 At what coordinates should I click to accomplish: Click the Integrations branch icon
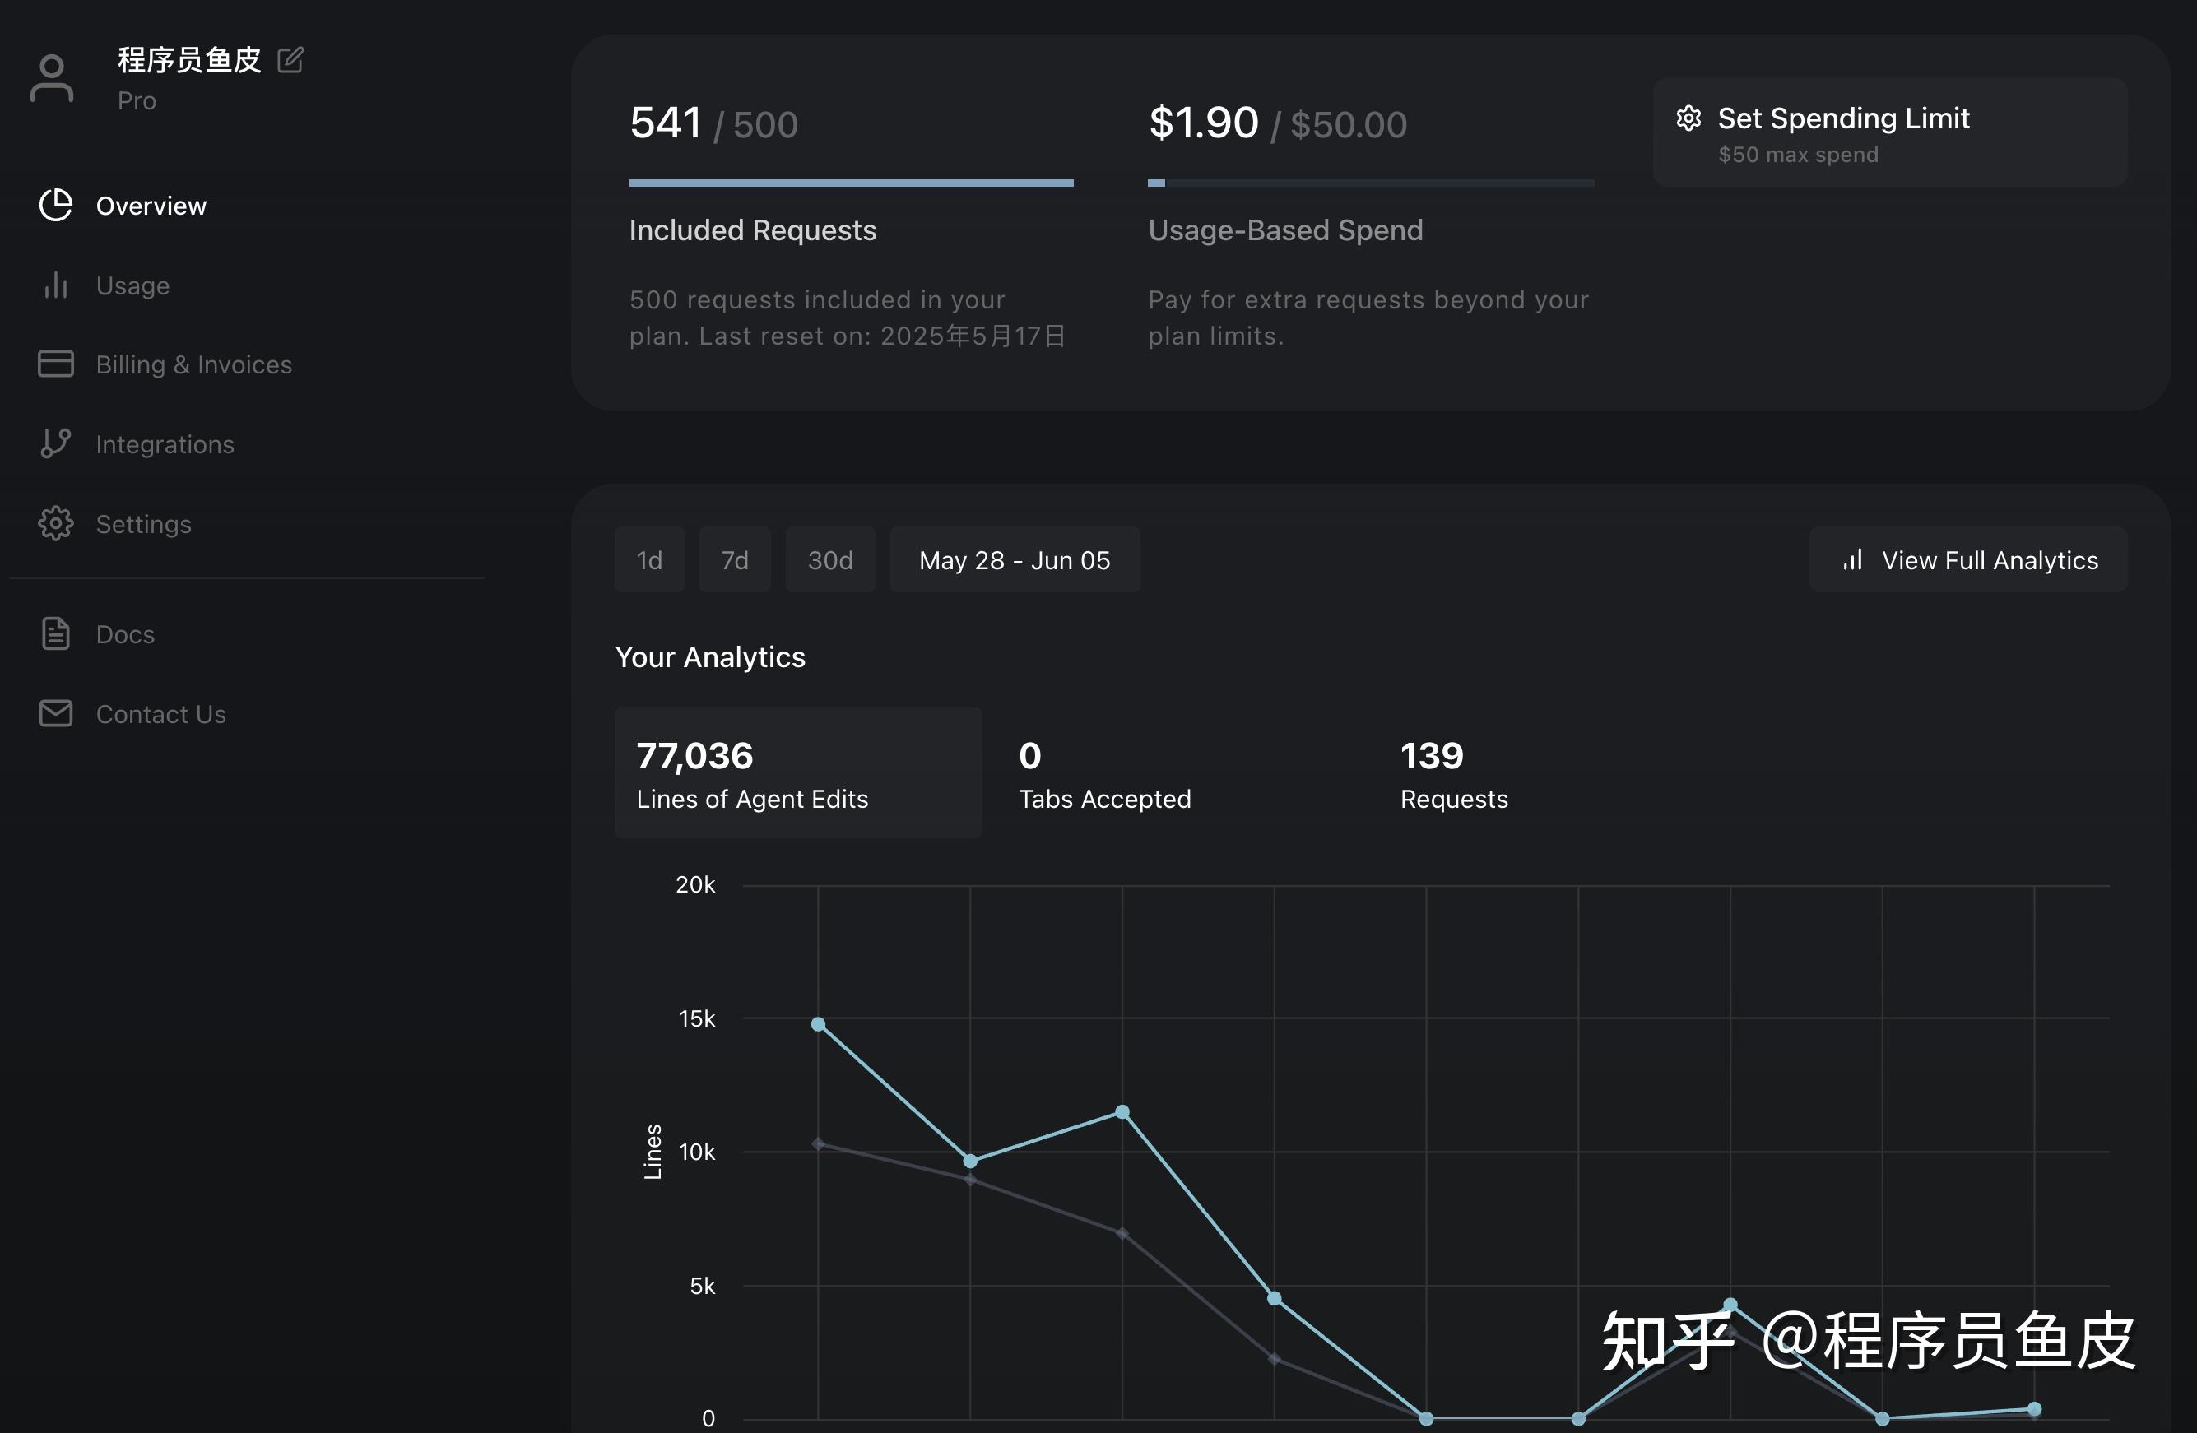pos(55,444)
